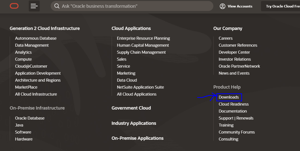Select Supply Chain Management
Viewport: 300px width, 151px height.
pyautogui.click(x=141, y=52)
